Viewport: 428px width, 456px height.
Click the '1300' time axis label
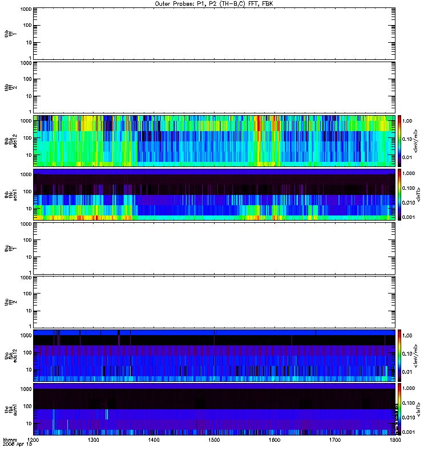pyautogui.click(x=94, y=440)
